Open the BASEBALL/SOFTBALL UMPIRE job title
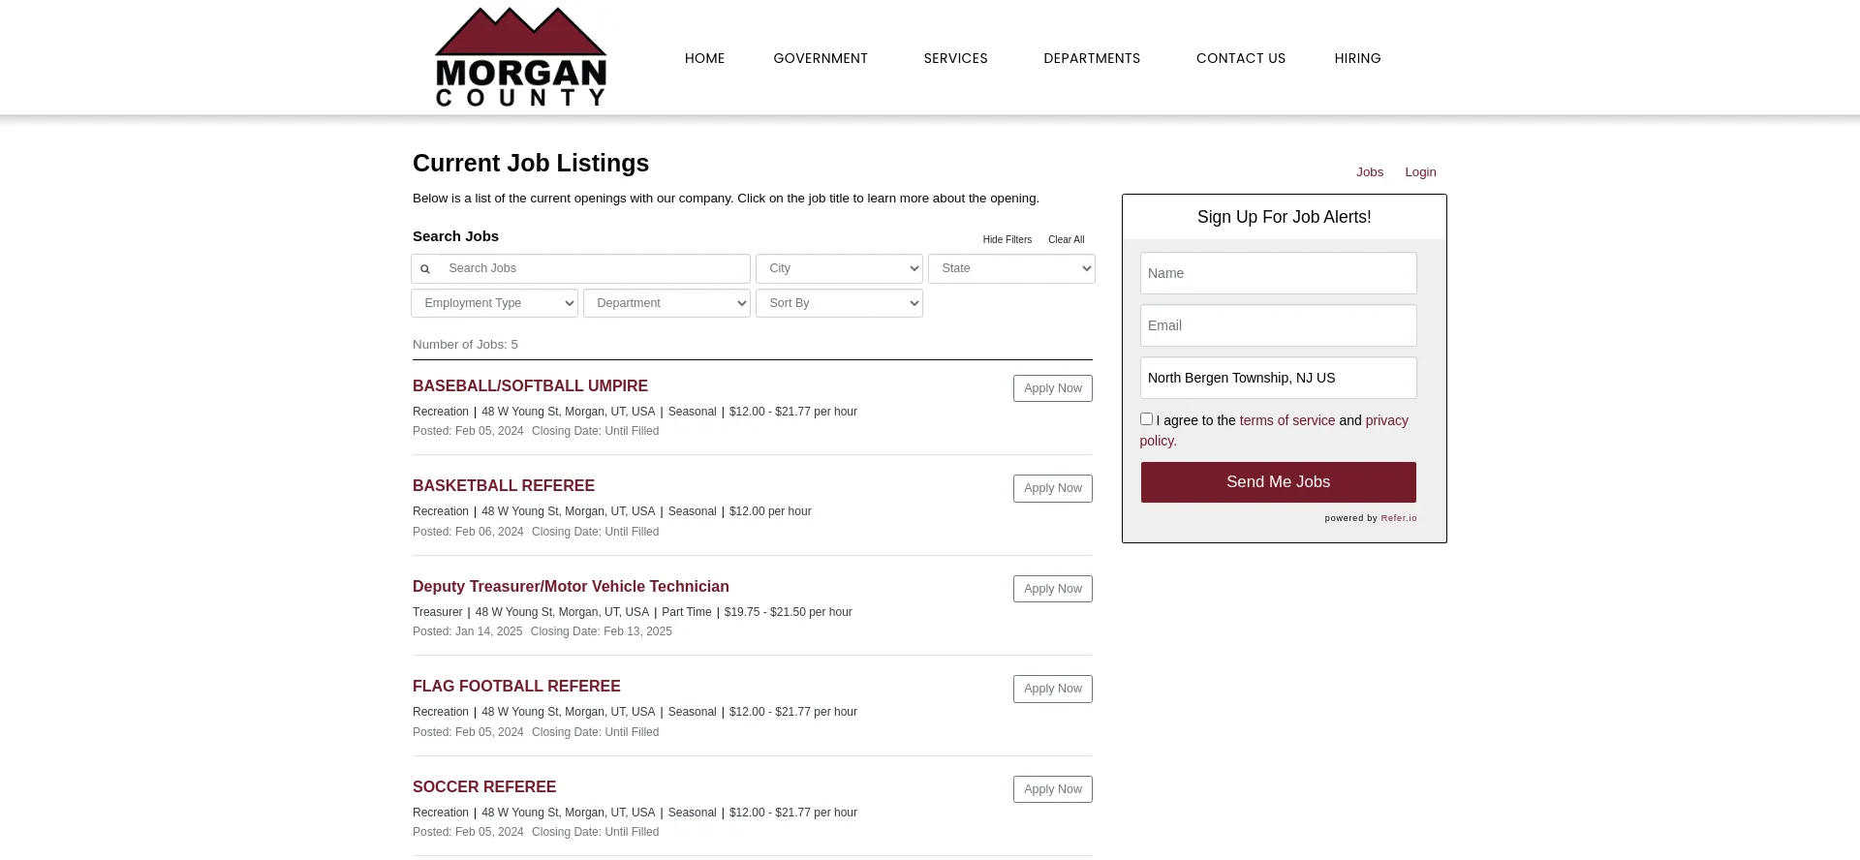 pyautogui.click(x=530, y=385)
